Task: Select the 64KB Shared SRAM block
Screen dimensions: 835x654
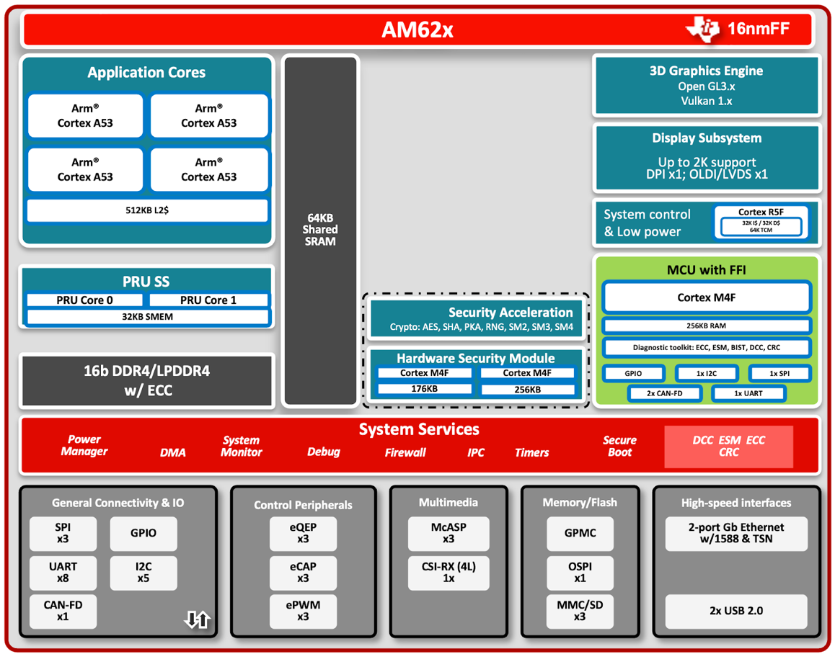Action: [320, 230]
